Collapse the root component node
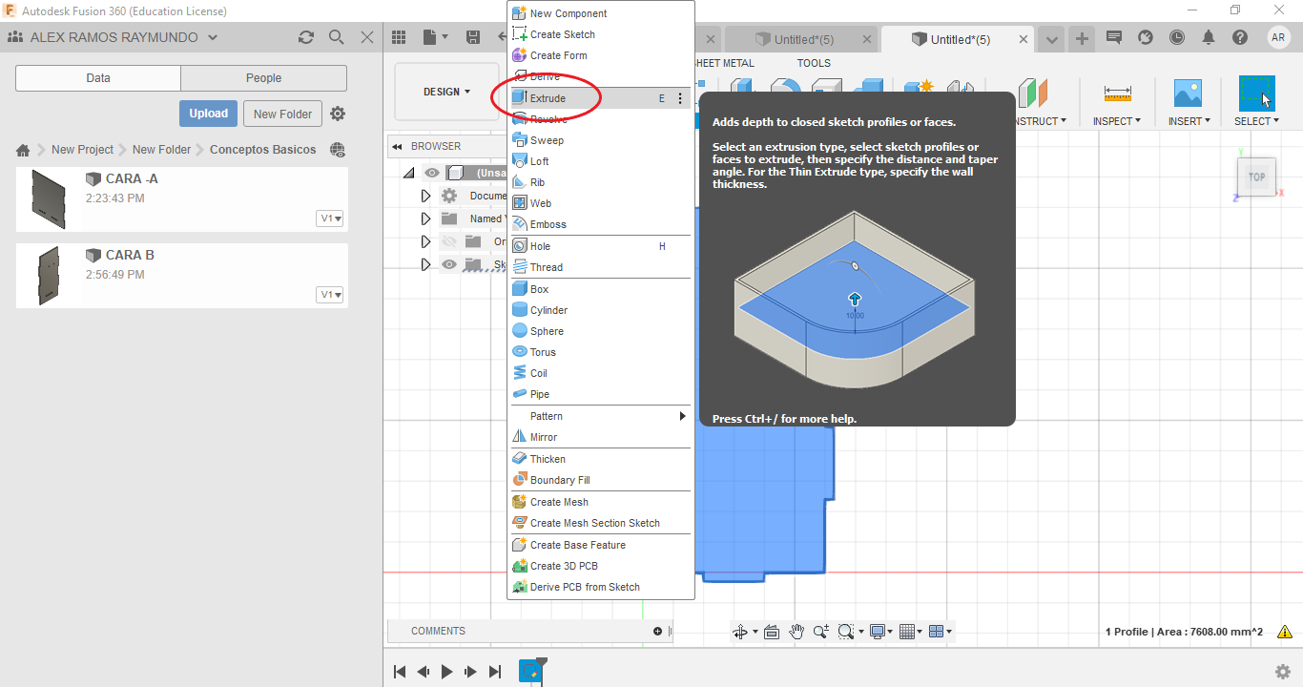Screen dimensions: 1303x687 coord(409,173)
